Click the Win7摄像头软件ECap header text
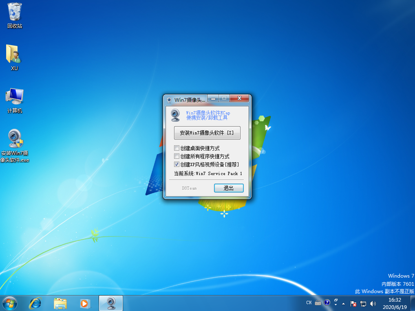This screenshot has height=311, width=415. (x=208, y=113)
